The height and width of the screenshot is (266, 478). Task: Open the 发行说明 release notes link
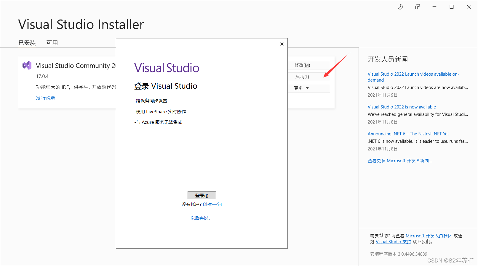[x=46, y=98]
